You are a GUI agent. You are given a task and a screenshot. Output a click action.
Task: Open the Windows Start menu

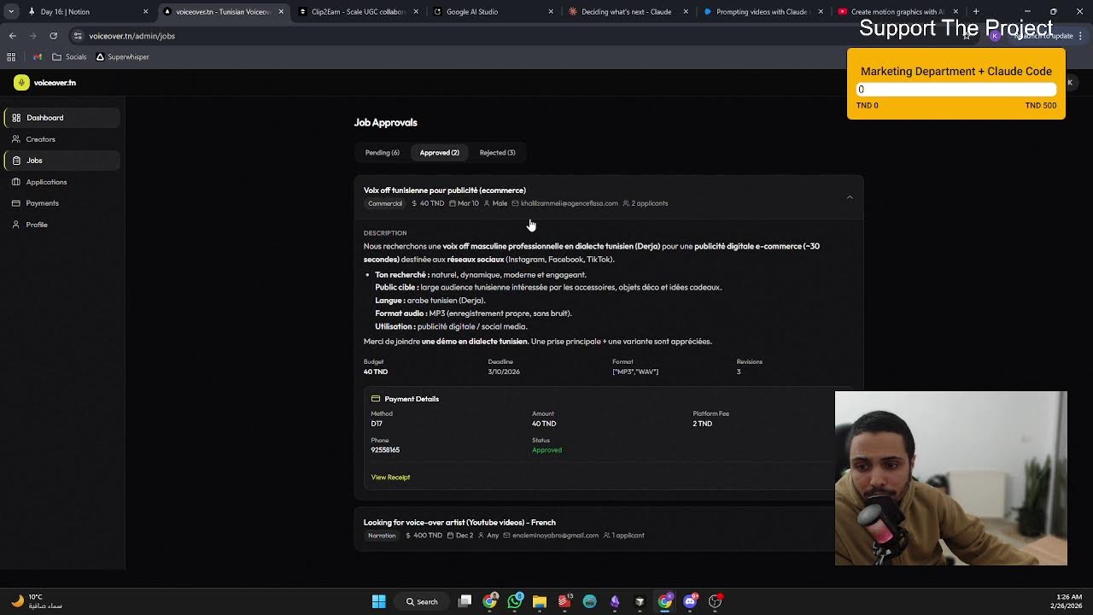(x=378, y=601)
